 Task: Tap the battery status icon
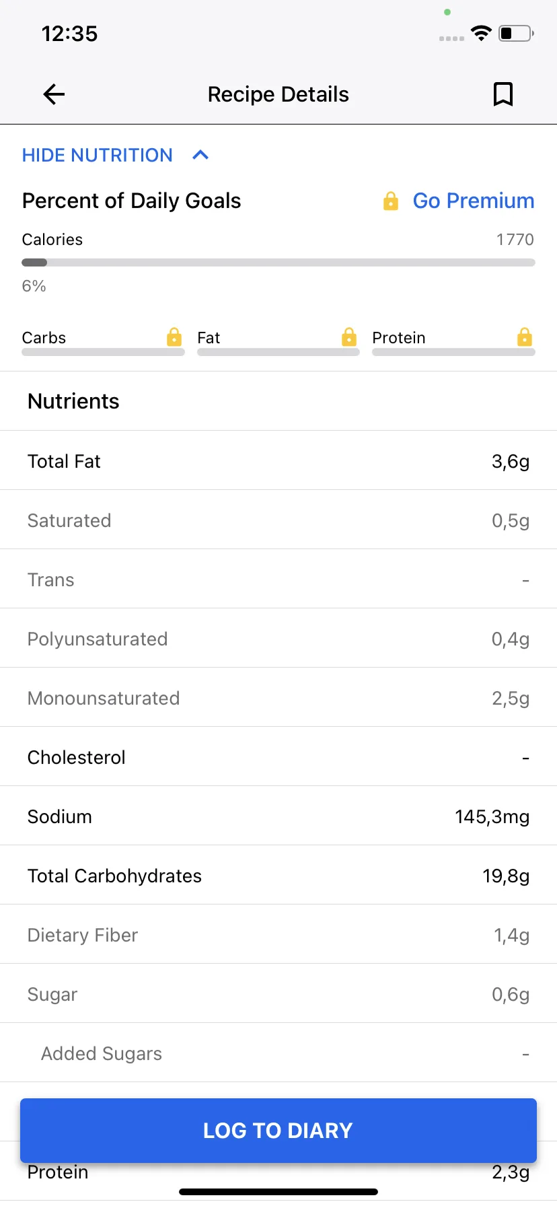[x=516, y=33]
